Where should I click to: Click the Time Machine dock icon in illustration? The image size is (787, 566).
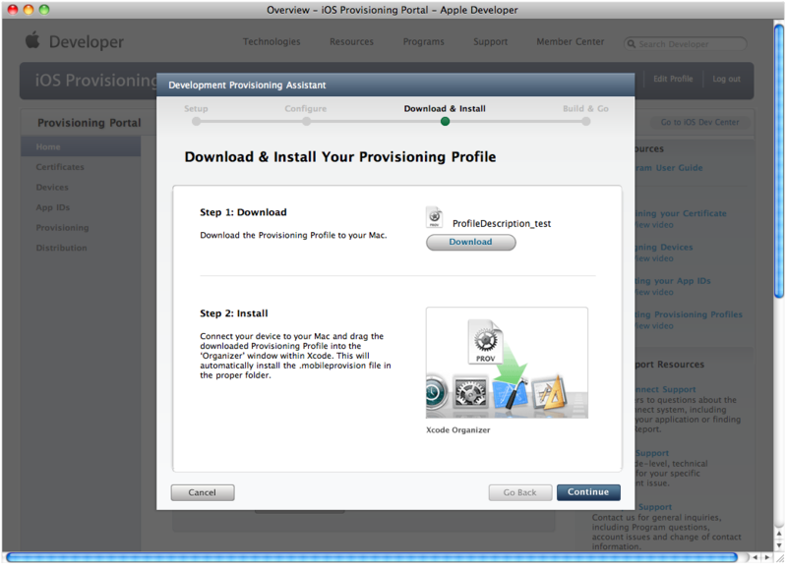[x=435, y=393]
